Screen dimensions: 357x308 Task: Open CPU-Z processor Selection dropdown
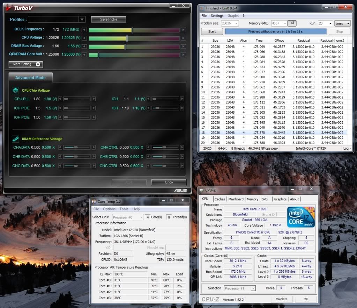click(253, 288)
